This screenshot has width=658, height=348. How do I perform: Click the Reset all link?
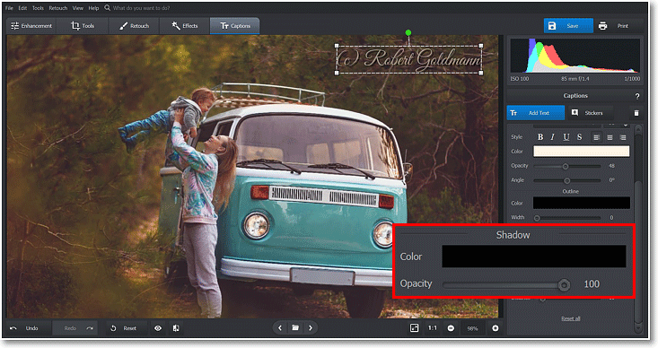[571, 318]
